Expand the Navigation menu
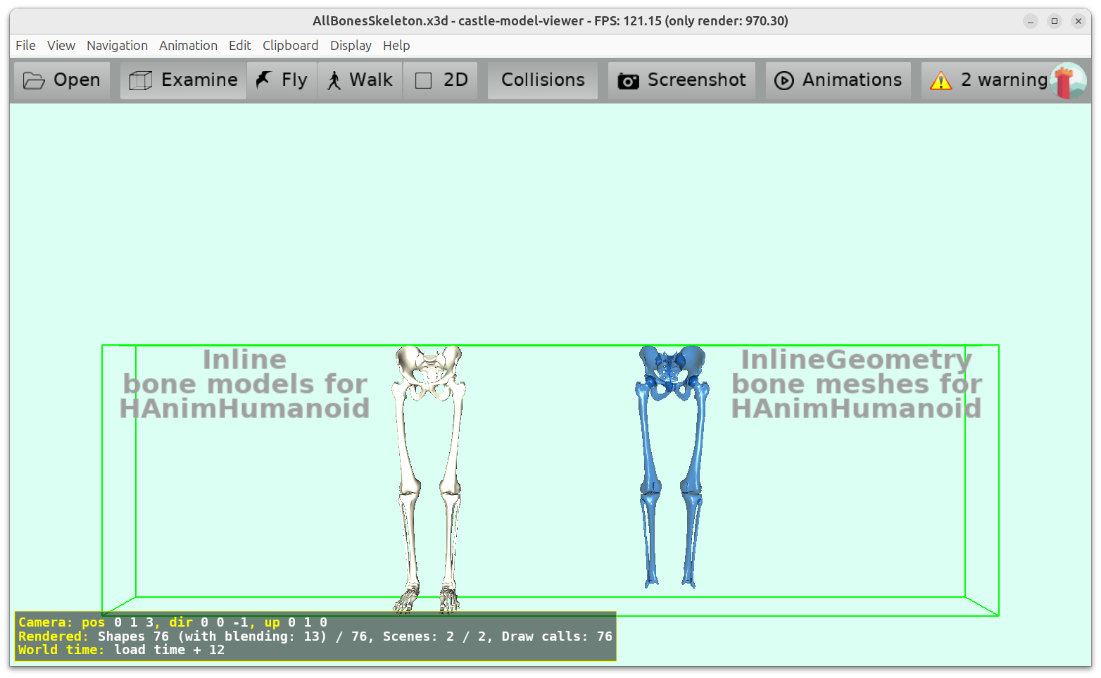 point(117,45)
